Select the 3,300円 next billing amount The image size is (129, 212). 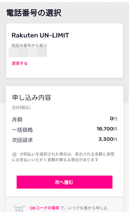tap(108, 139)
